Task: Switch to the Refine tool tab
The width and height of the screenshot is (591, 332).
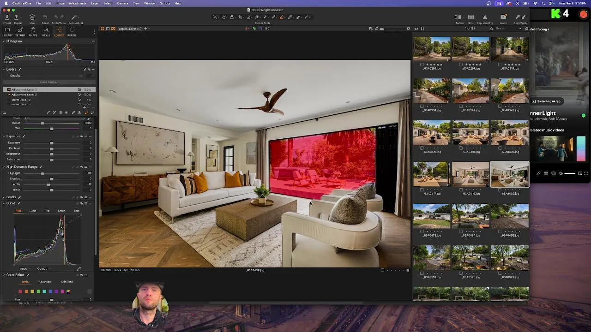Action: pyautogui.click(x=72, y=31)
